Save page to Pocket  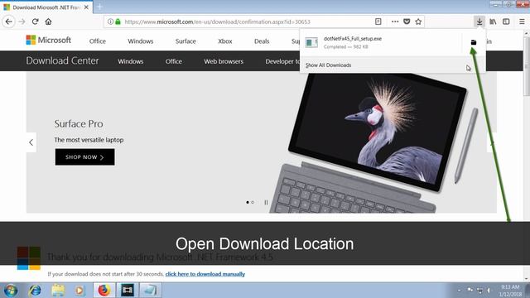coord(407,22)
